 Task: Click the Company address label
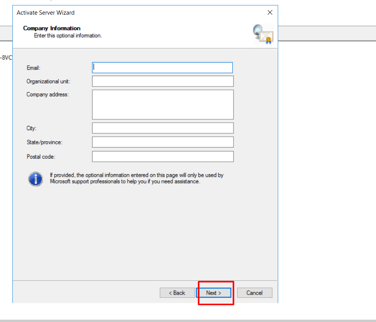click(x=48, y=95)
